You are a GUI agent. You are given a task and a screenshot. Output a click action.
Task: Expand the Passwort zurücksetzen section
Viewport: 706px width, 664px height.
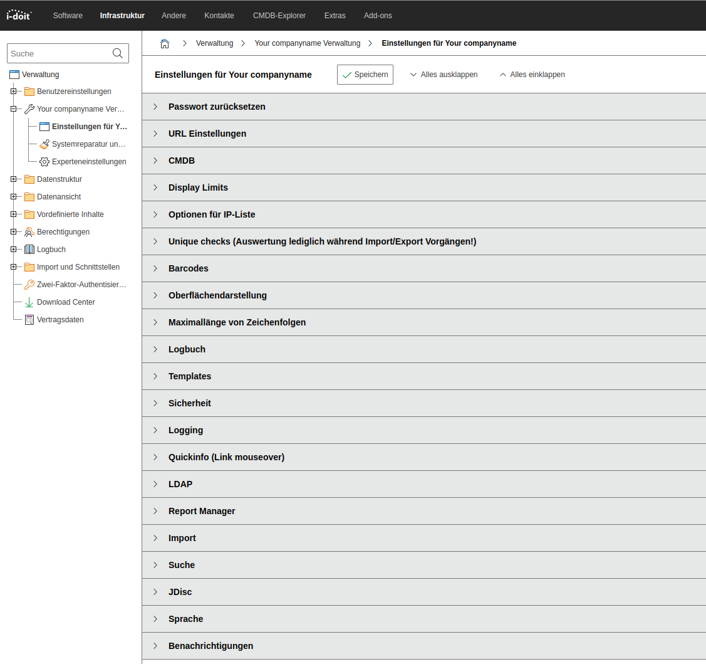coord(217,107)
